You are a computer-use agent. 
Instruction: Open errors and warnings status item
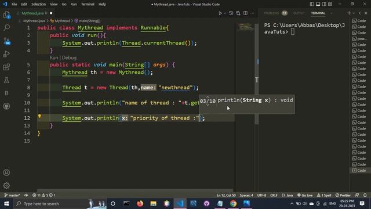[x=44, y=195]
